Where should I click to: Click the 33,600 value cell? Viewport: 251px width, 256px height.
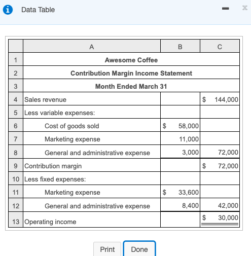[x=180, y=192]
